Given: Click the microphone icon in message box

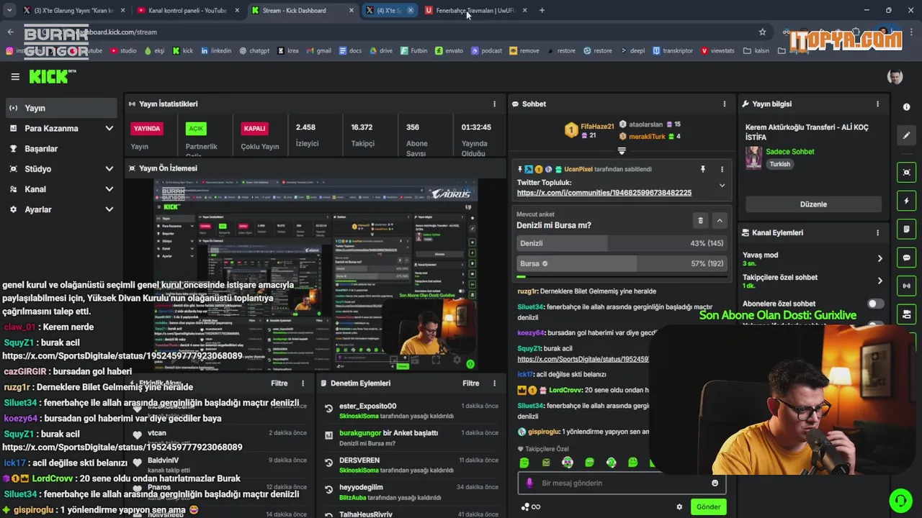Looking at the screenshot, I should click(x=529, y=483).
